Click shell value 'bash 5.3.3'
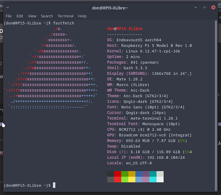The width and height of the screenshot is (221, 195). coord(135,68)
